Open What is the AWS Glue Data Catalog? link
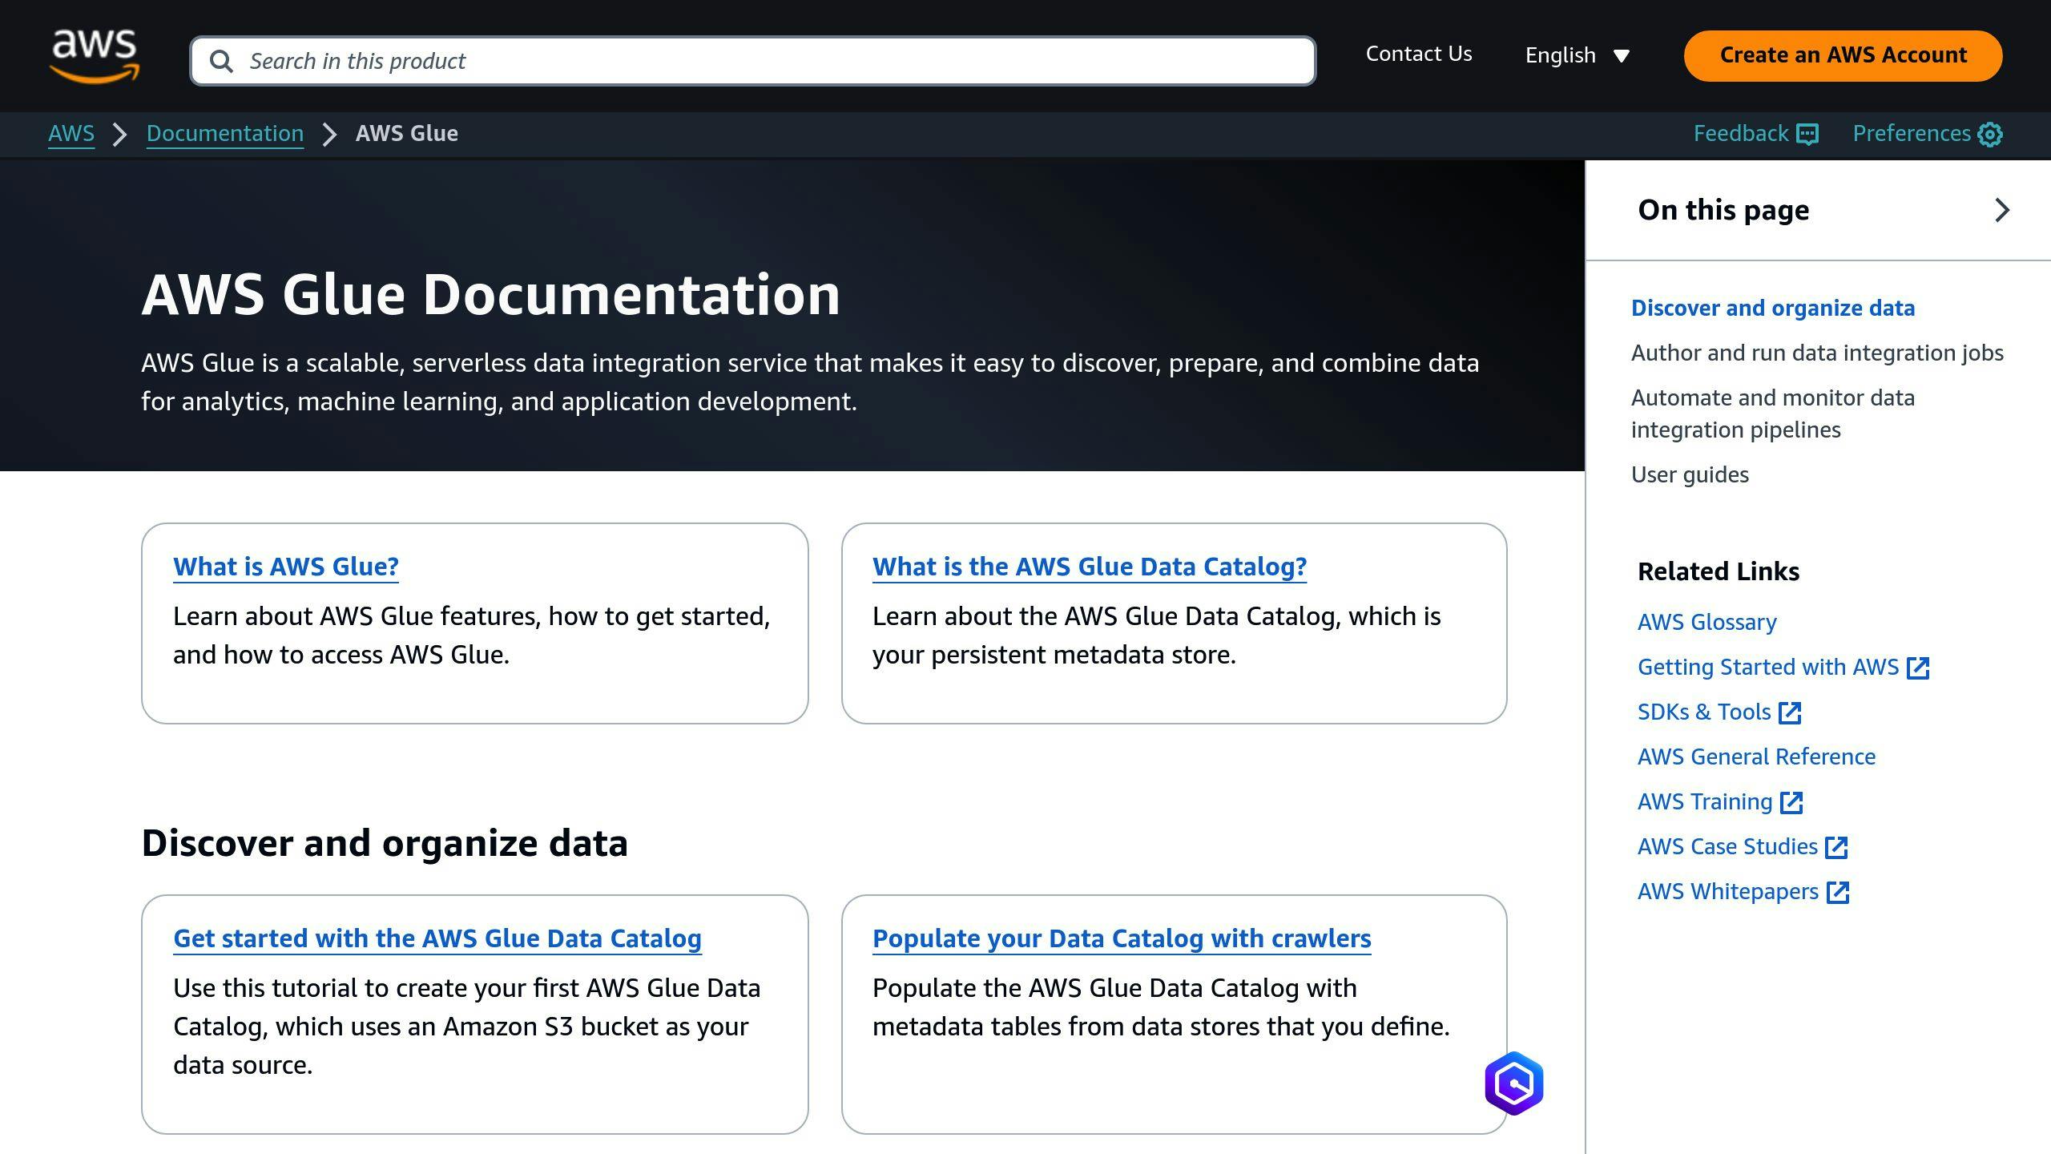 (x=1090, y=567)
